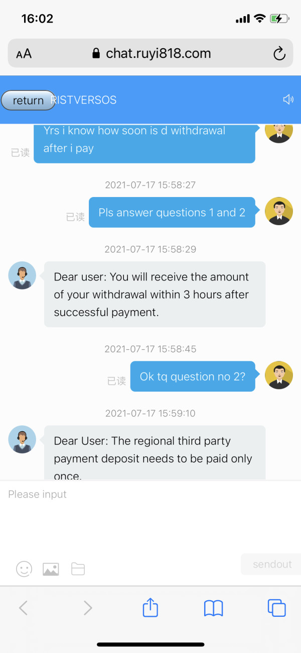Tap the return button in chat header
The height and width of the screenshot is (653, 301).
28,100
